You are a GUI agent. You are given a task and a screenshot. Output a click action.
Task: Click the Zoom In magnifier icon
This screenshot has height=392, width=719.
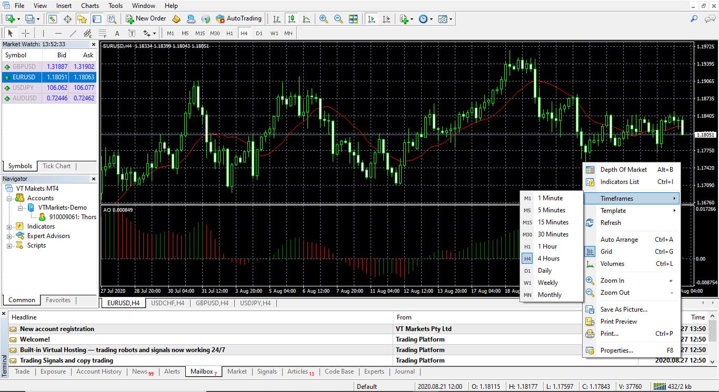[x=324, y=19]
